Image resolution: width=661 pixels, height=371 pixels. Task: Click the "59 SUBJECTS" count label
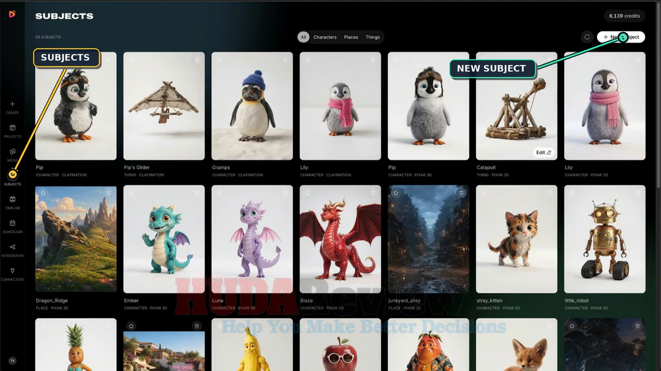pyautogui.click(x=48, y=37)
